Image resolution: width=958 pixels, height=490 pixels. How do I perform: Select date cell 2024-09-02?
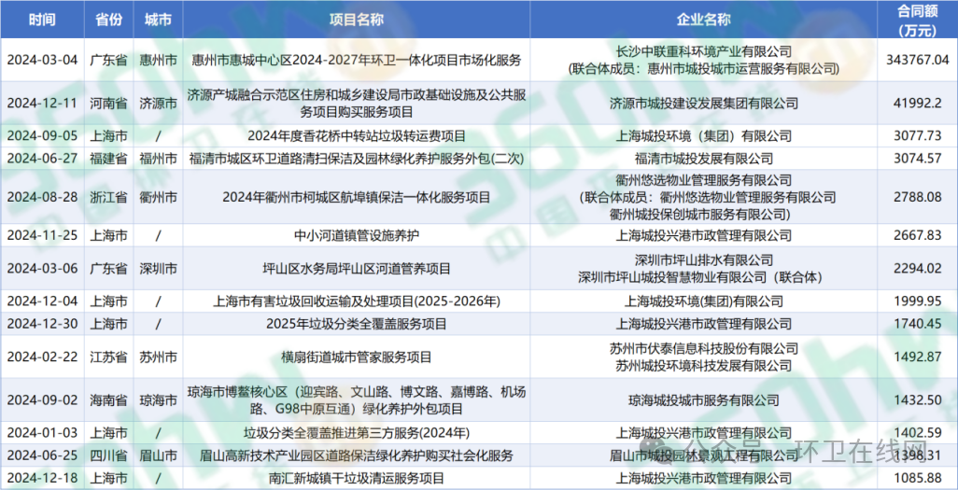(x=42, y=399)
